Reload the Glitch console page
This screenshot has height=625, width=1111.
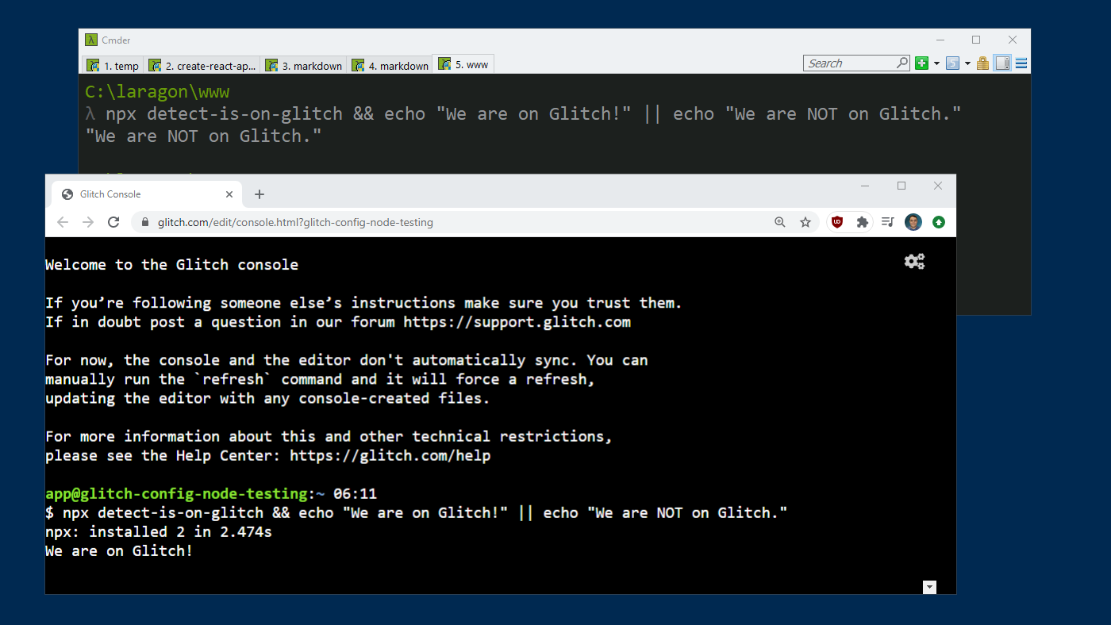(x=113, y=222)
